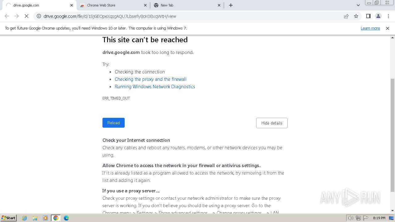Open Chrome three-dot menu
The height and width of the screenshot is (222, 395).
[x=389, y=16]
